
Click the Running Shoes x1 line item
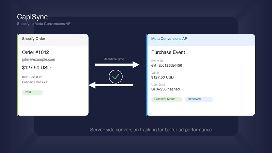click(x=34, y=82)
